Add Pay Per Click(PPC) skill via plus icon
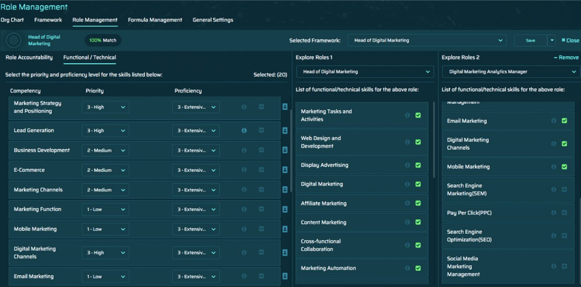This screenshot has width=581, height=287. [564, 212]
